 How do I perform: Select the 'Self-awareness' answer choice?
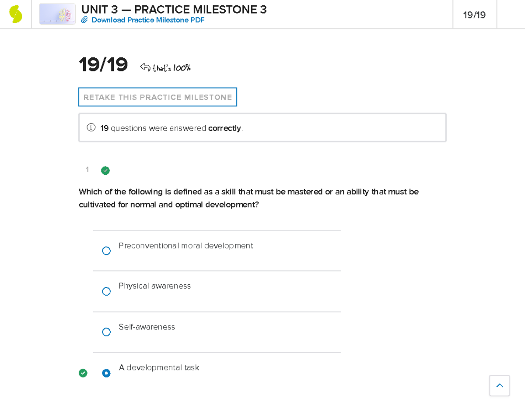[x=106, y=332]
